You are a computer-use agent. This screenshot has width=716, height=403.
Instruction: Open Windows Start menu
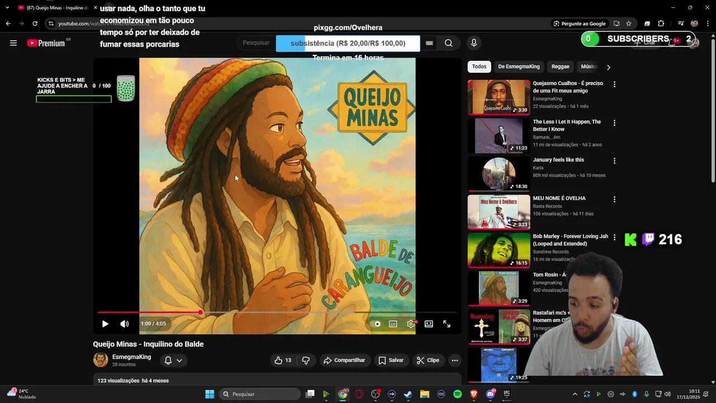[210, 394]
